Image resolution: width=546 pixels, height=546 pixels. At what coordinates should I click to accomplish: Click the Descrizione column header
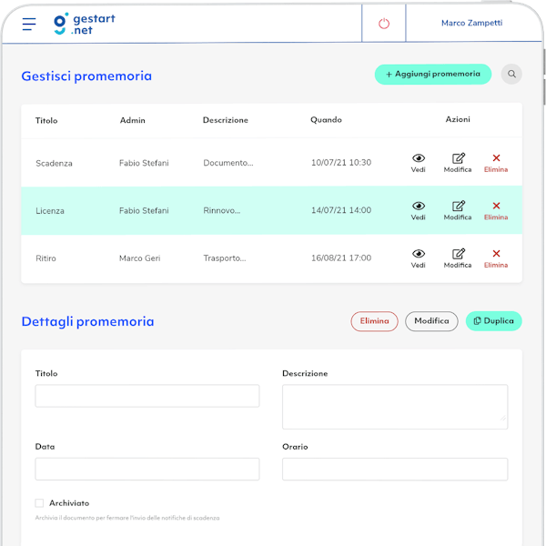click(226, 120)
